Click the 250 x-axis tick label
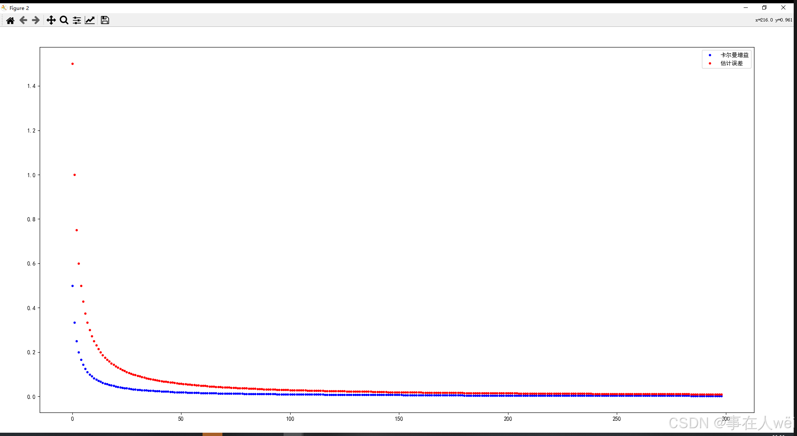797x436 pixels. [x=617, y=419]
